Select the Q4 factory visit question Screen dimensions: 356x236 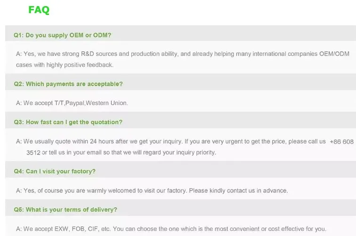click(x=55, y=171)
